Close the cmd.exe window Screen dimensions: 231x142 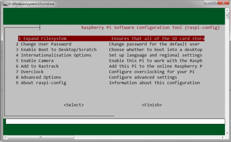[x=223, y=3]
